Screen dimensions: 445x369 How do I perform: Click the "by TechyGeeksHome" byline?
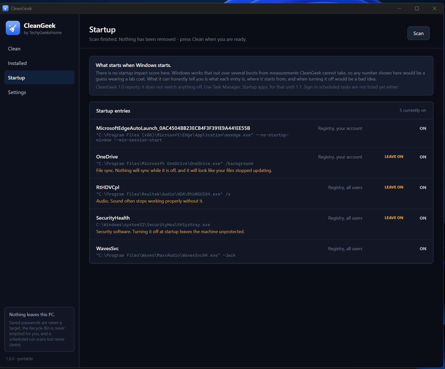tap(43, 33)
